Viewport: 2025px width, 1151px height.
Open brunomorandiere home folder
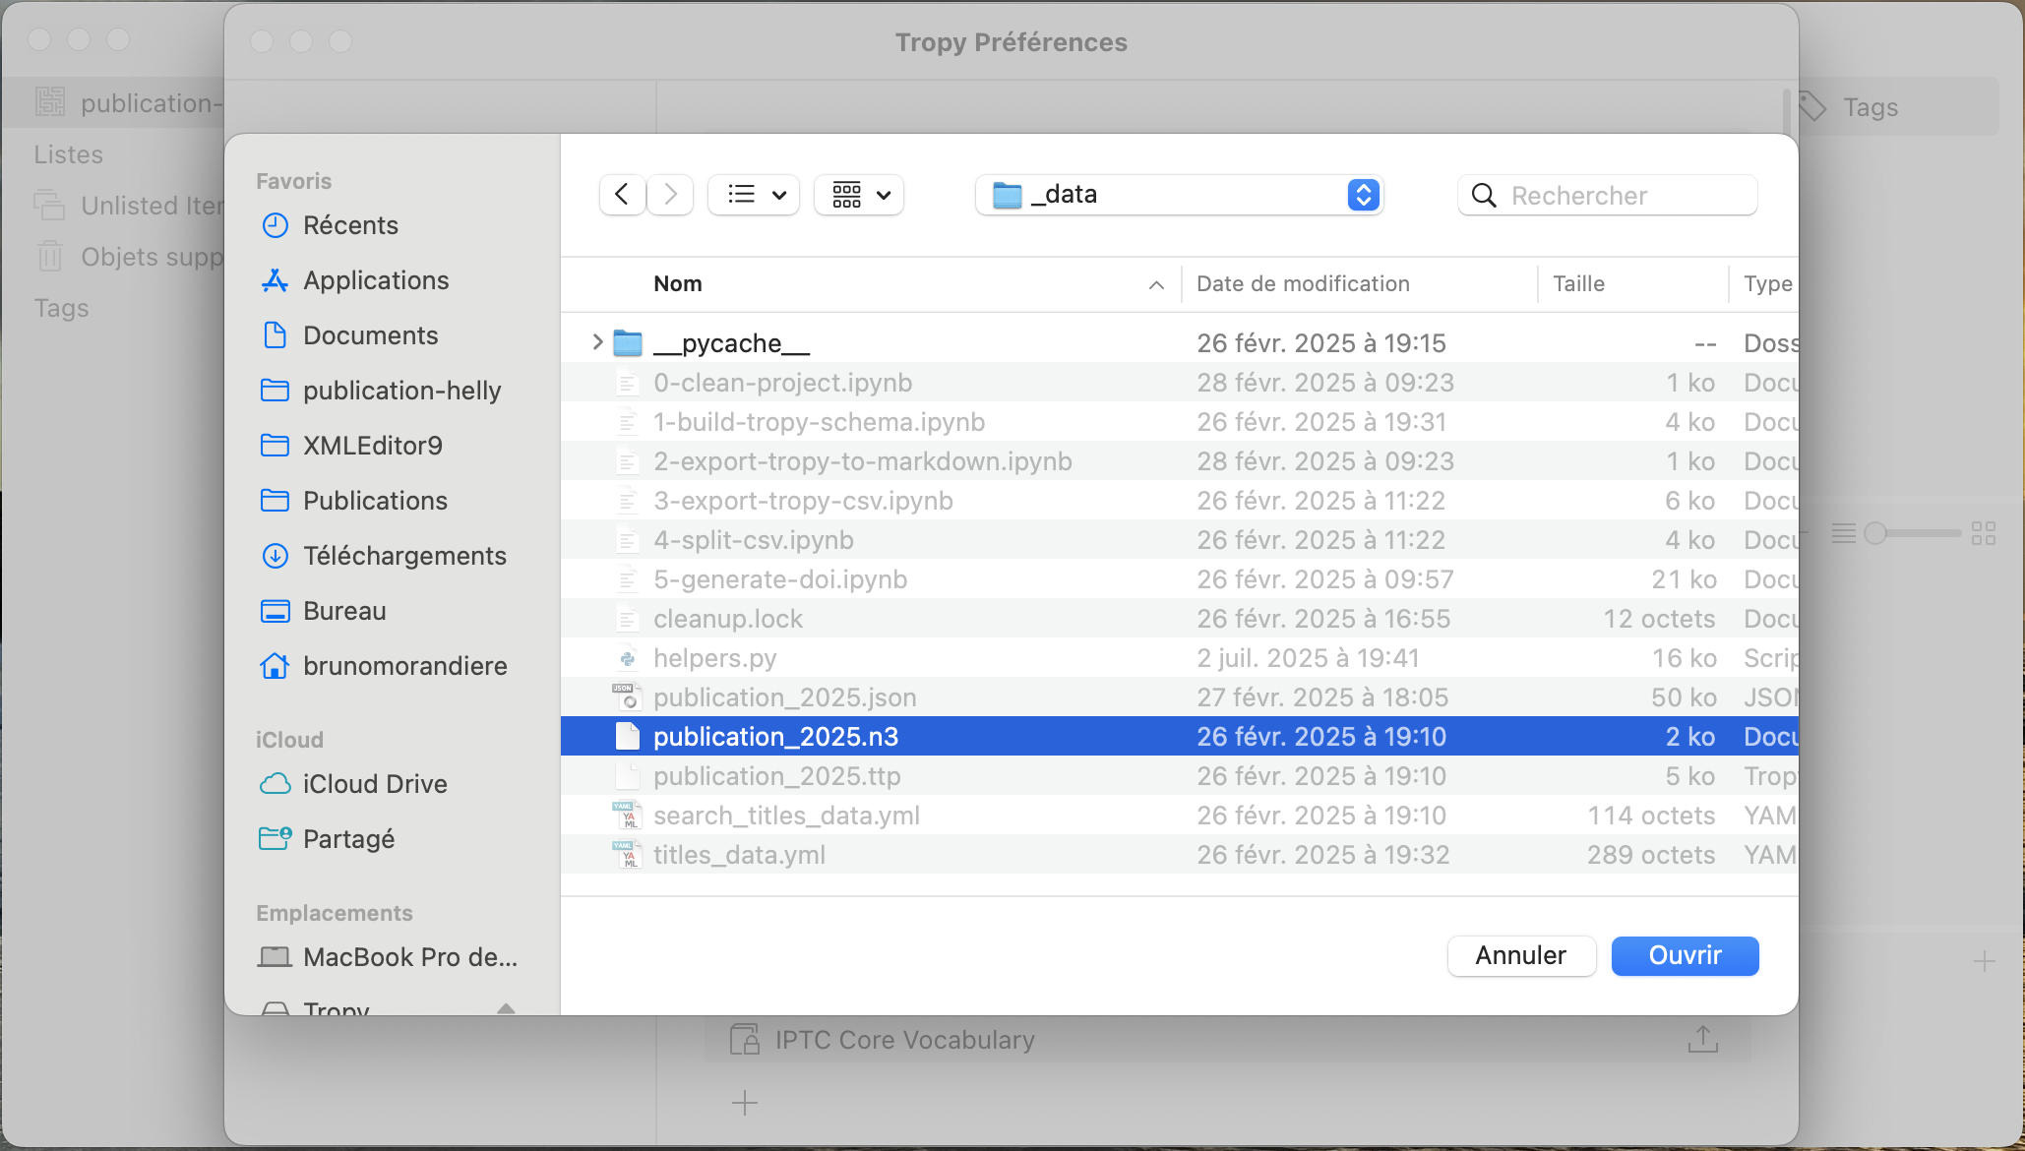tap(404, 666)
